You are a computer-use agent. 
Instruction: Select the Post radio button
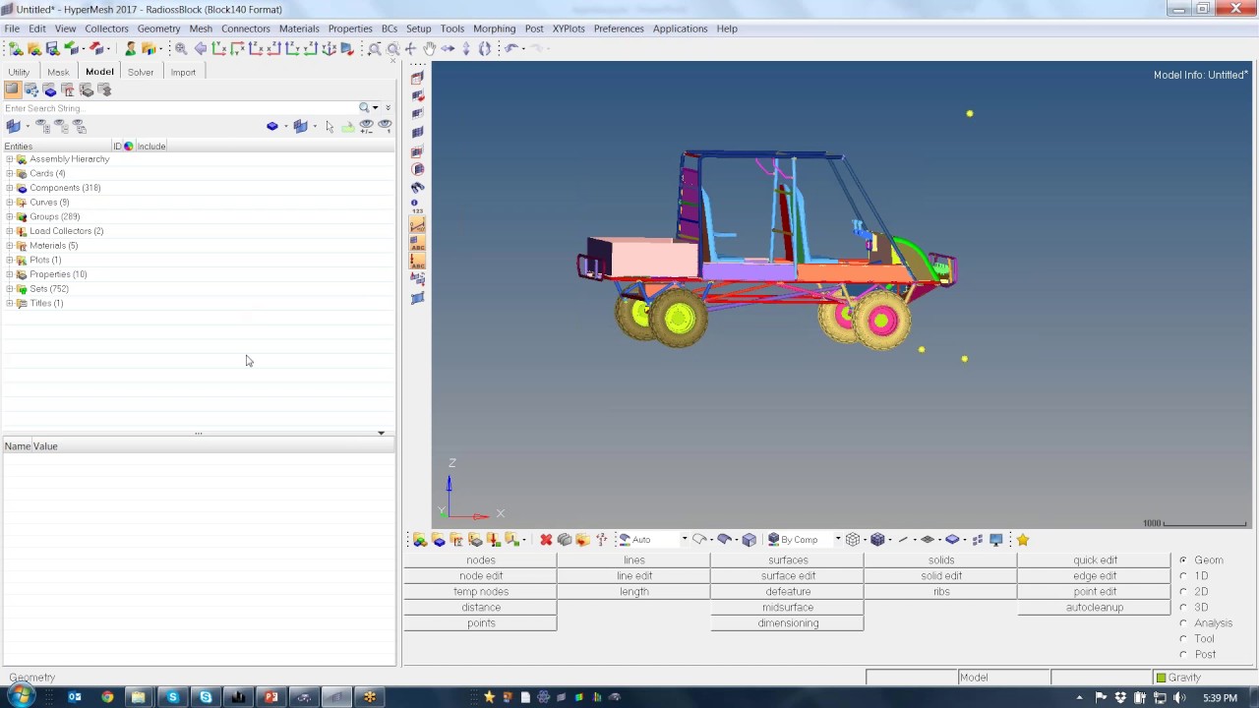click(x=1183, y=655)
